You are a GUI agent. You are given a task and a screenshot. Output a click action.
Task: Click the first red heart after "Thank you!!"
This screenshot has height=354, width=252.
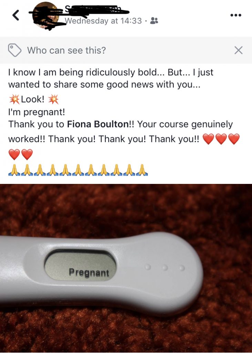coord(208,139)
